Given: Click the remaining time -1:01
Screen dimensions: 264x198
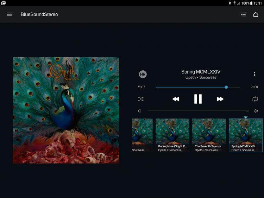Looking at the screenshot, I should point(254,87).
